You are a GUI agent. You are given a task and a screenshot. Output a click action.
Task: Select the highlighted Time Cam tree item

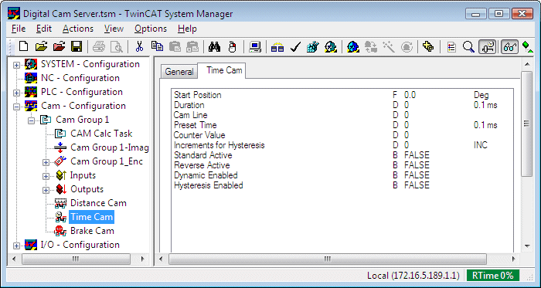91,217
